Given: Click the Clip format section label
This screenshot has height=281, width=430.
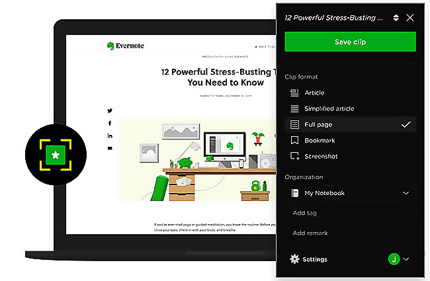Looking at the screenshot, I should [301, 77].
